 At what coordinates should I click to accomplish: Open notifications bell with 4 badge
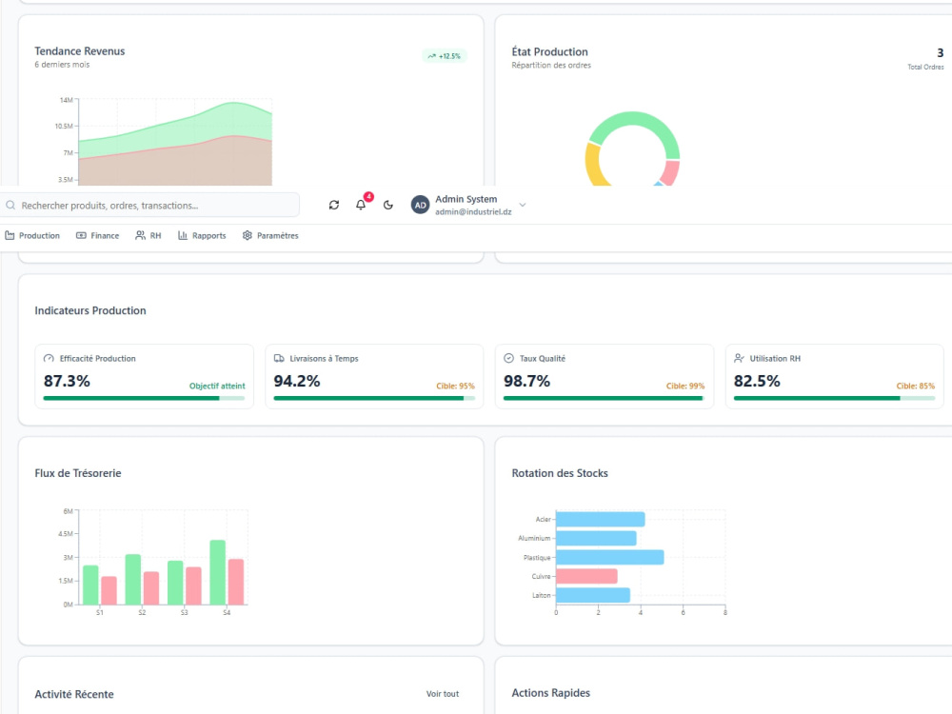coord(361,205)
